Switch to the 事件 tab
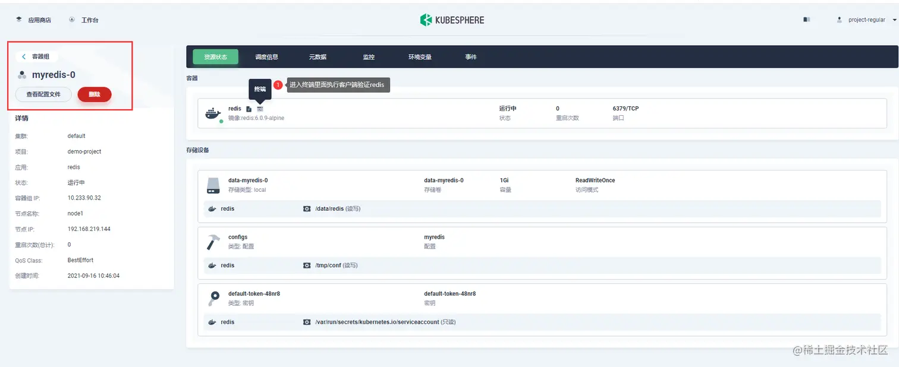Viewport: 899px width, 367px height. pos(471,57)
